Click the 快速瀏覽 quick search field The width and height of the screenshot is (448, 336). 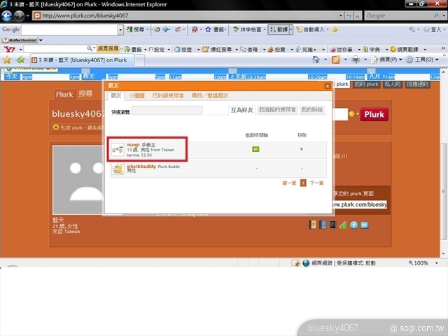(168, 110)
